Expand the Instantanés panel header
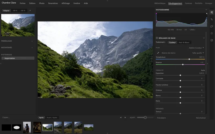Viewport: 215px width, 134px height. click(6, 48)
